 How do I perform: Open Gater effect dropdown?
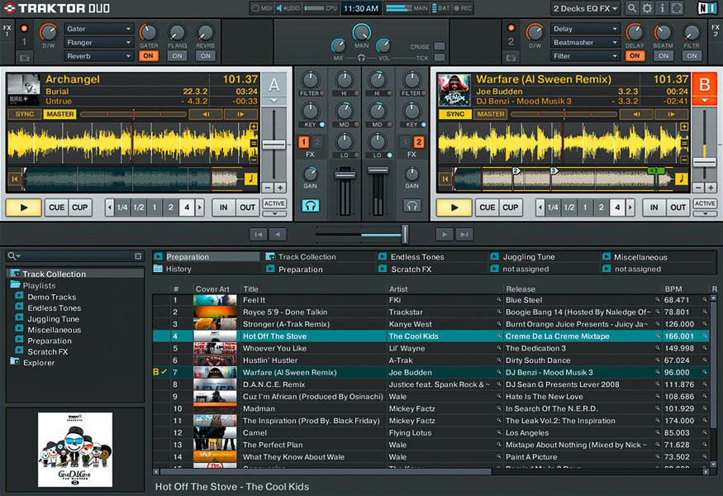pos(98,29)
